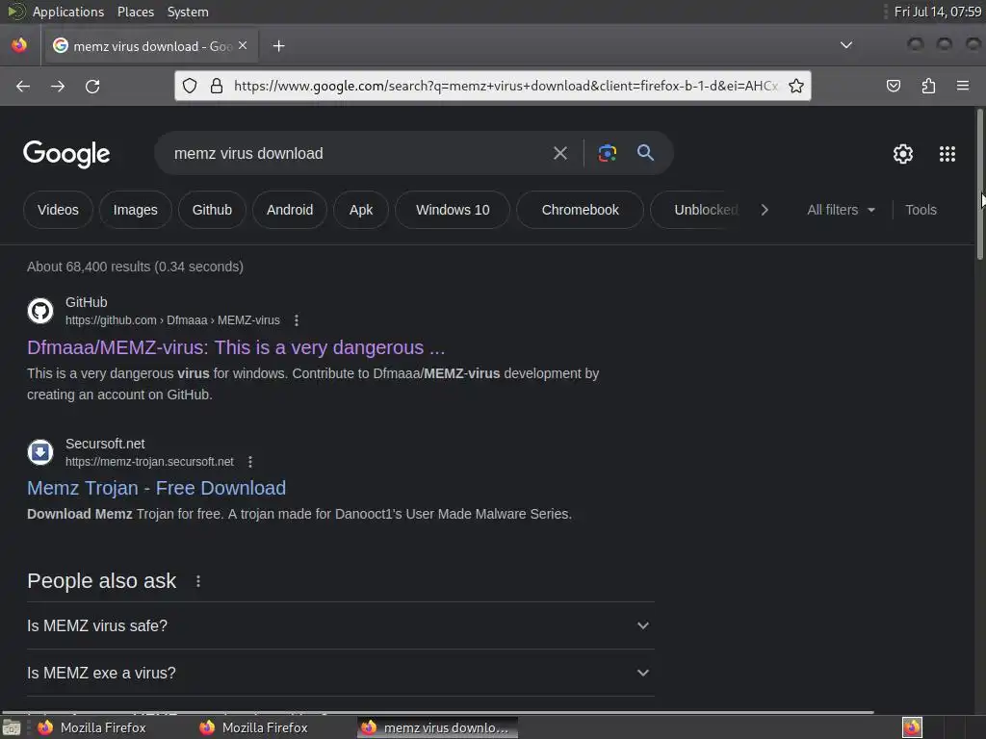Go forward with the browser forward arrow
The image size is (986, 739).
point(58,86)
